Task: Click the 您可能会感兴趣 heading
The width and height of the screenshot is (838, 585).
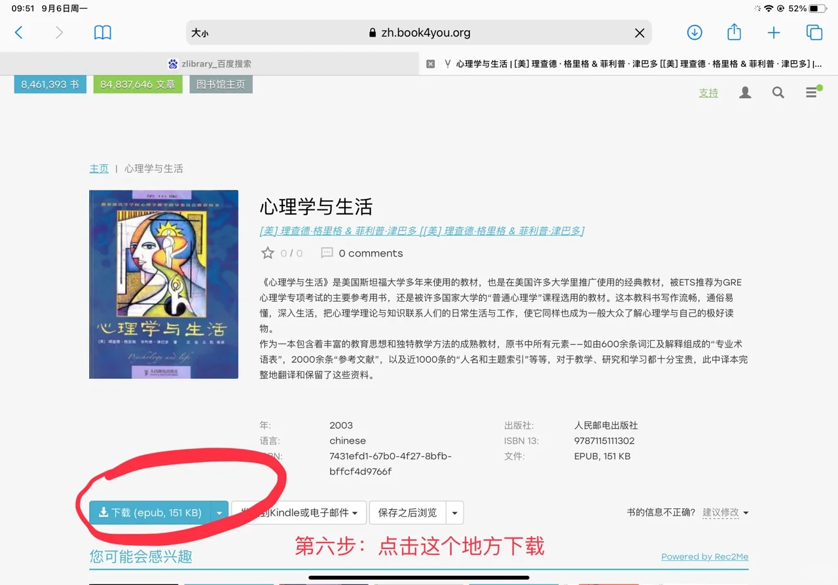Action: 141,557
